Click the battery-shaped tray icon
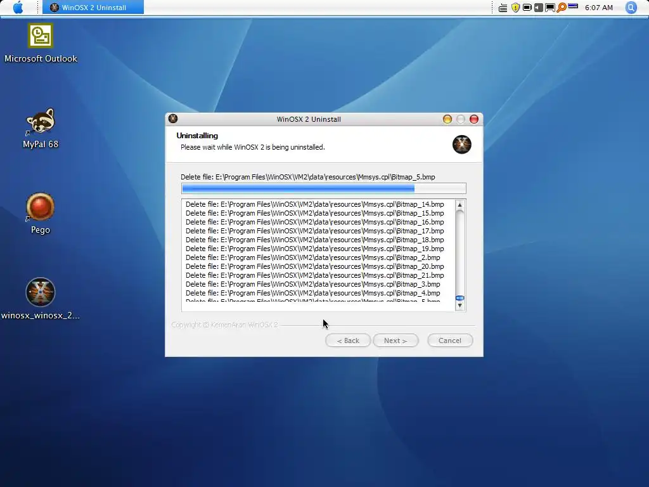 (527, 8)
